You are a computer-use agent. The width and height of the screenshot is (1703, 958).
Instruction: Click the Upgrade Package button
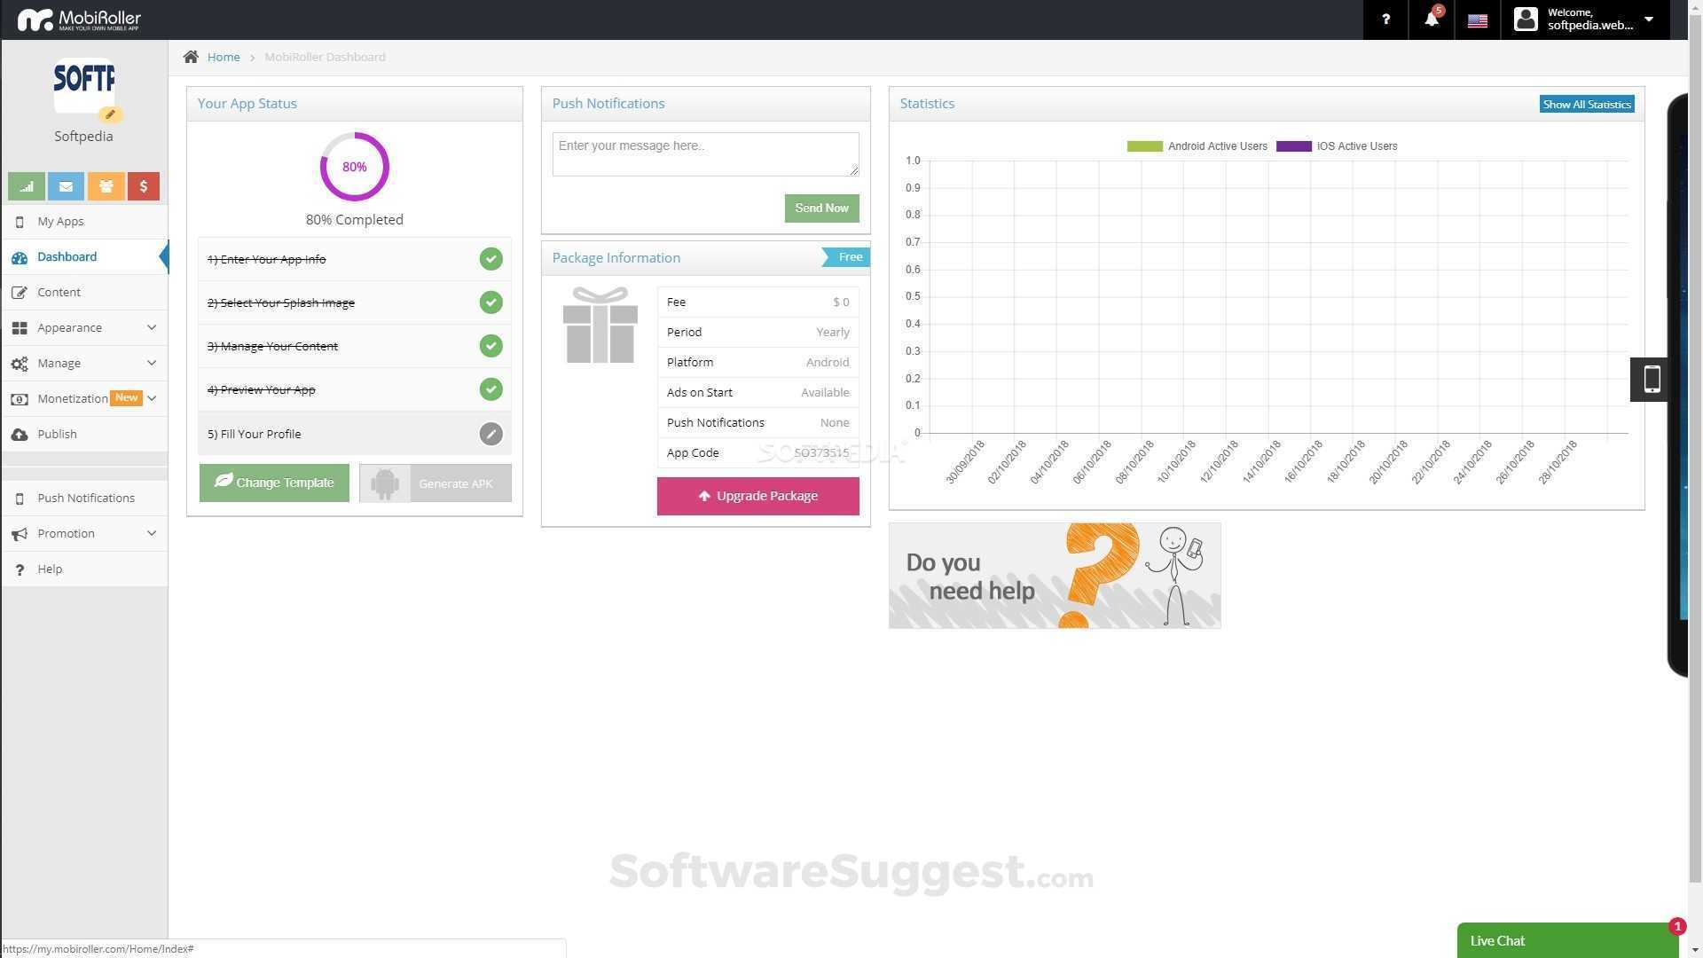pos(757,496)
